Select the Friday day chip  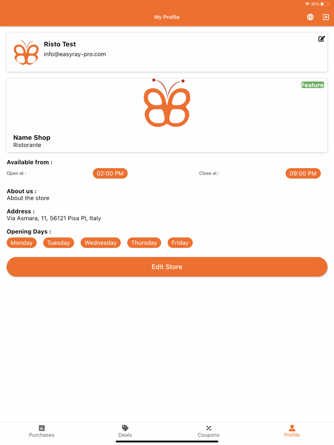coord(180,243)
